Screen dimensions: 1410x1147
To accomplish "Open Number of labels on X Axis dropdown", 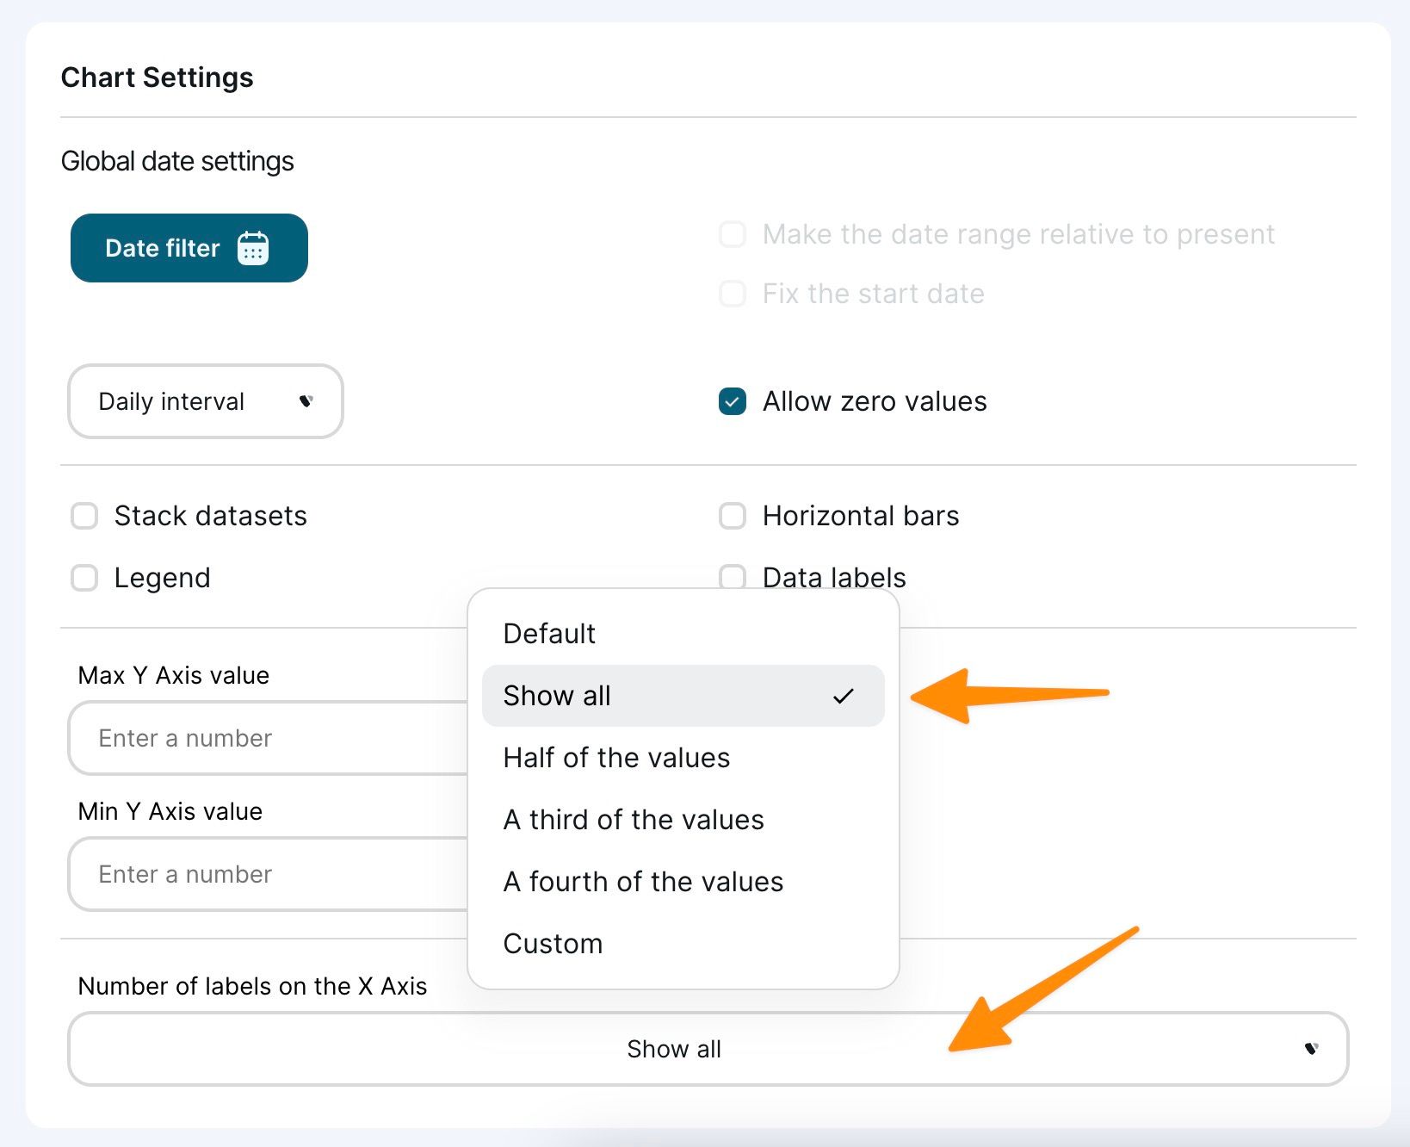I will [x=708, y=1049].
